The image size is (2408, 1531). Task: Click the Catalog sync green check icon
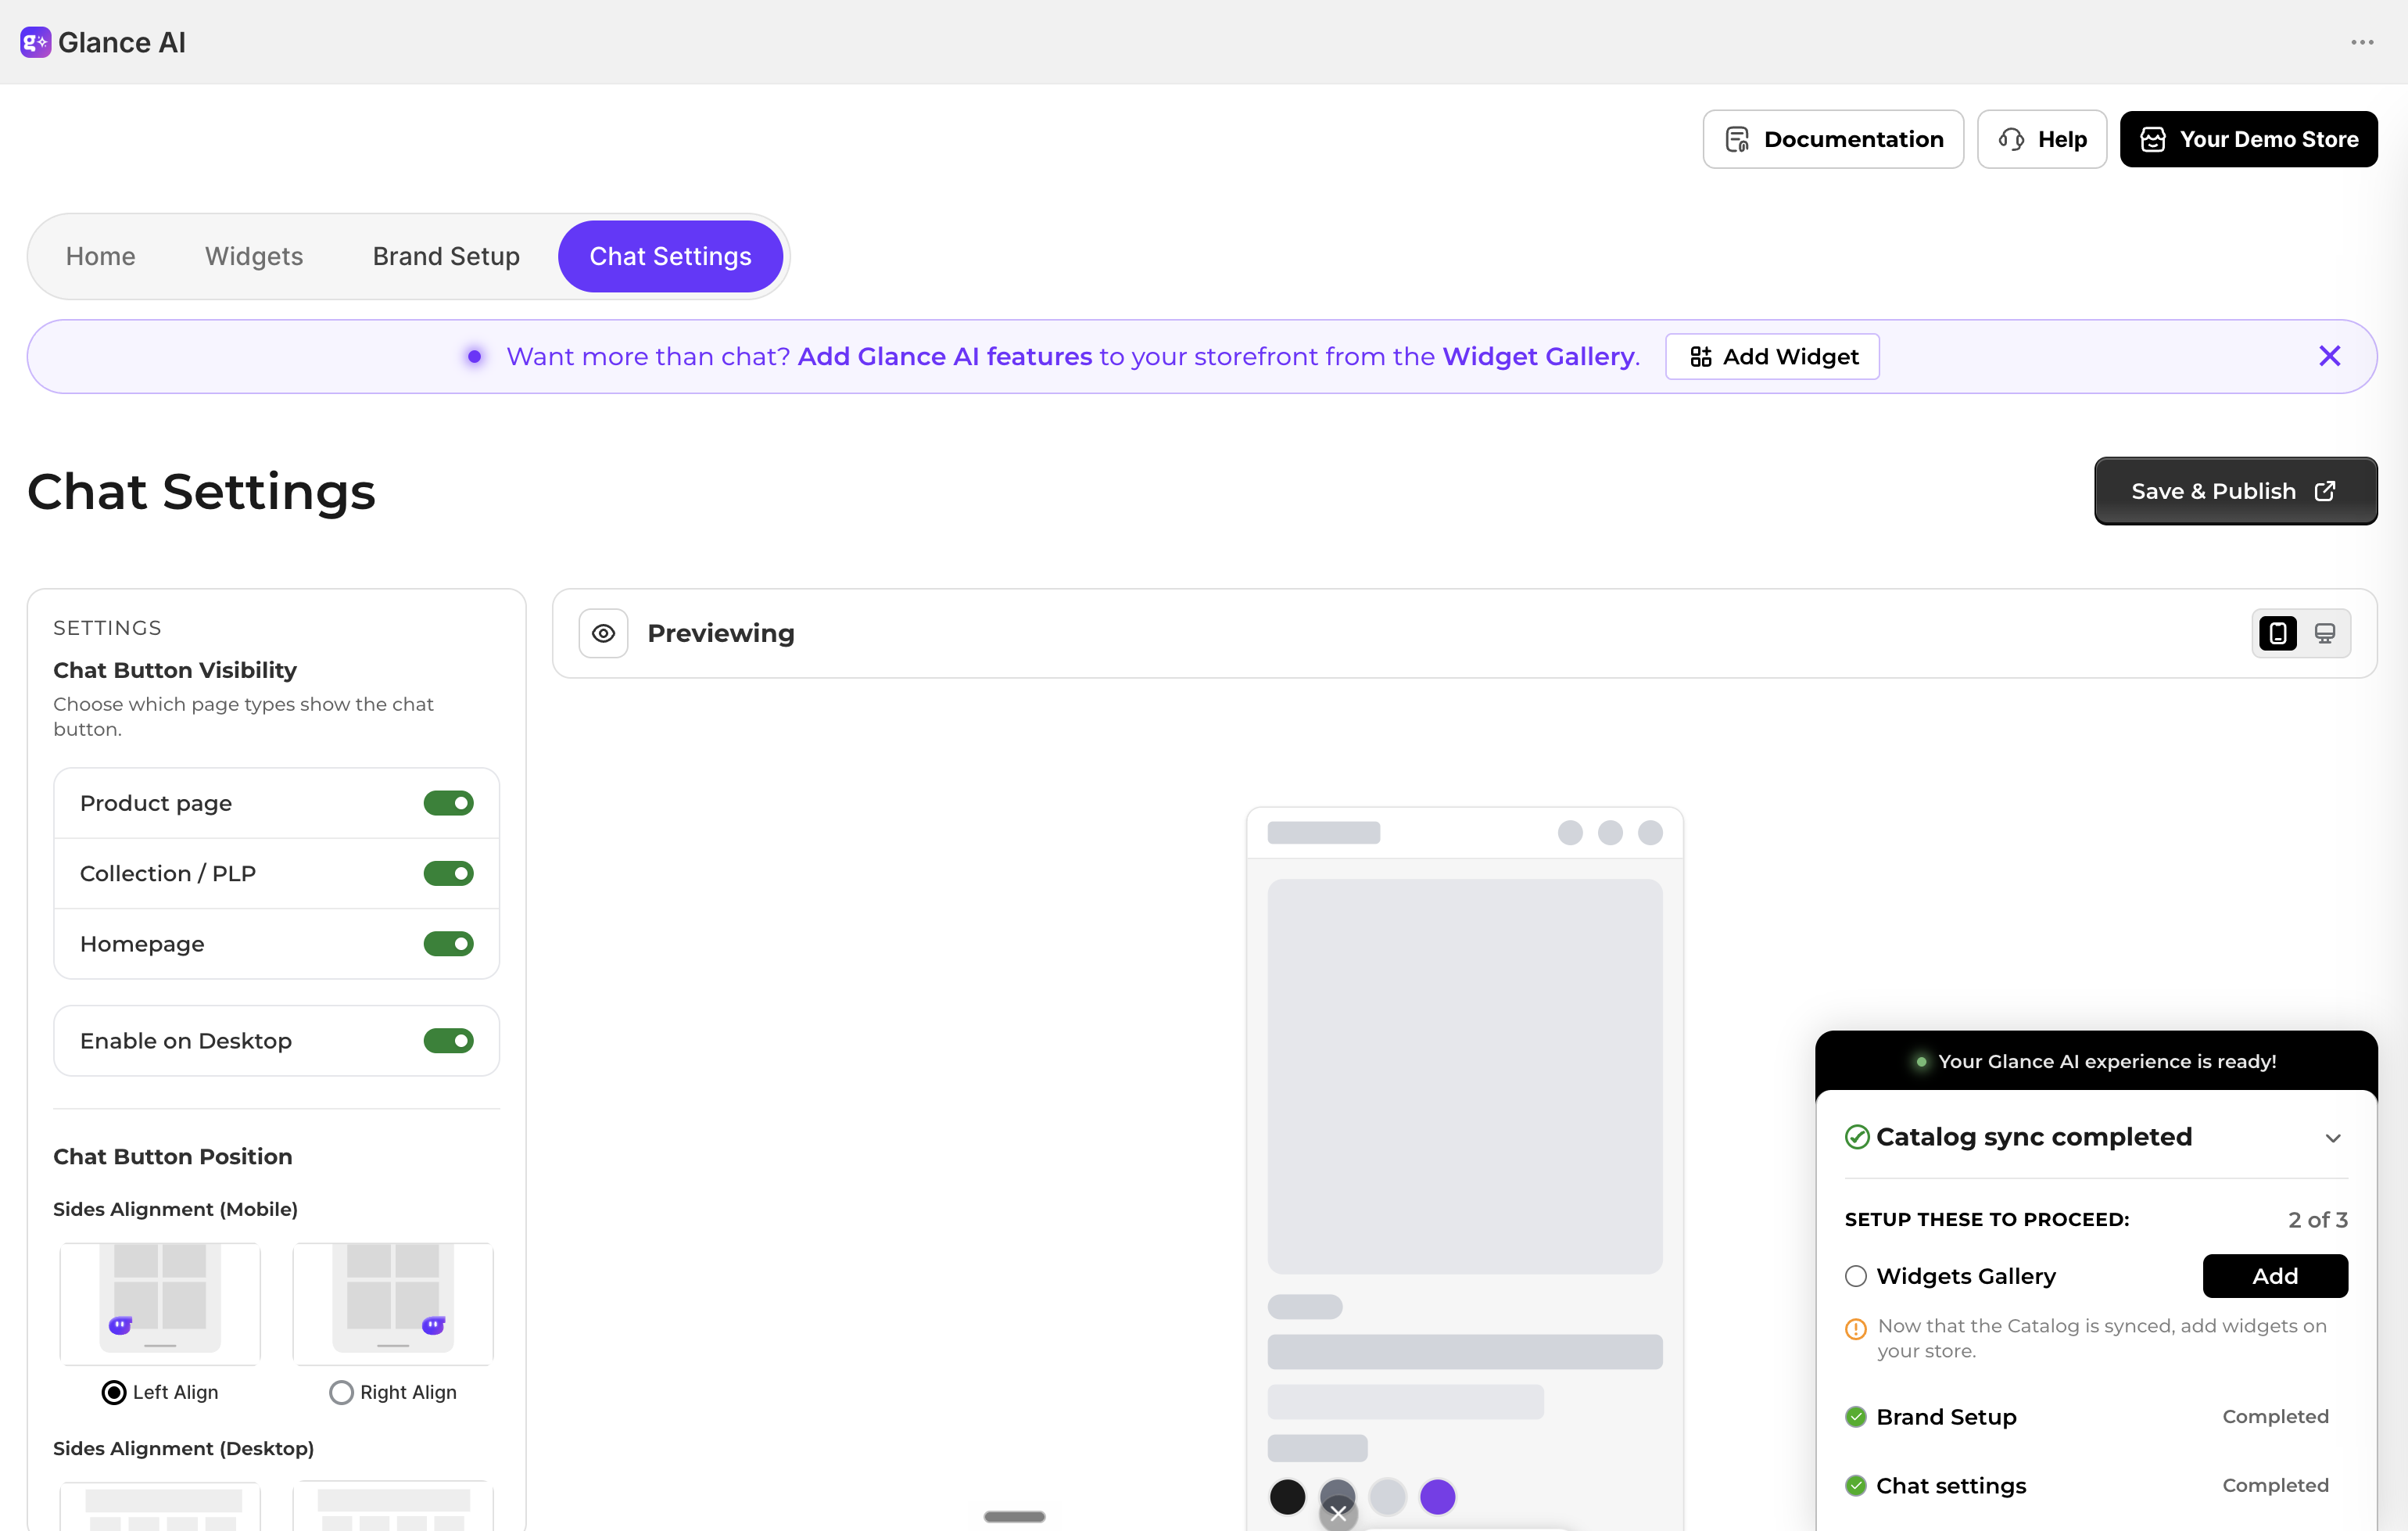click(x=1857, y=1138)
